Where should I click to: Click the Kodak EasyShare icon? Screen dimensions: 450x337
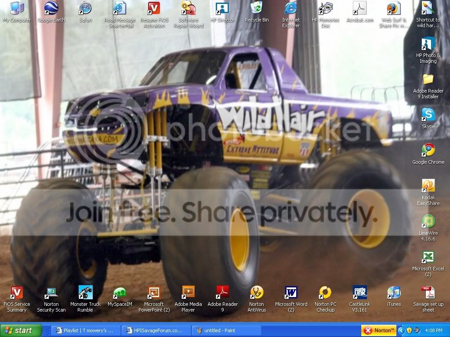click(x=428, y=193)
